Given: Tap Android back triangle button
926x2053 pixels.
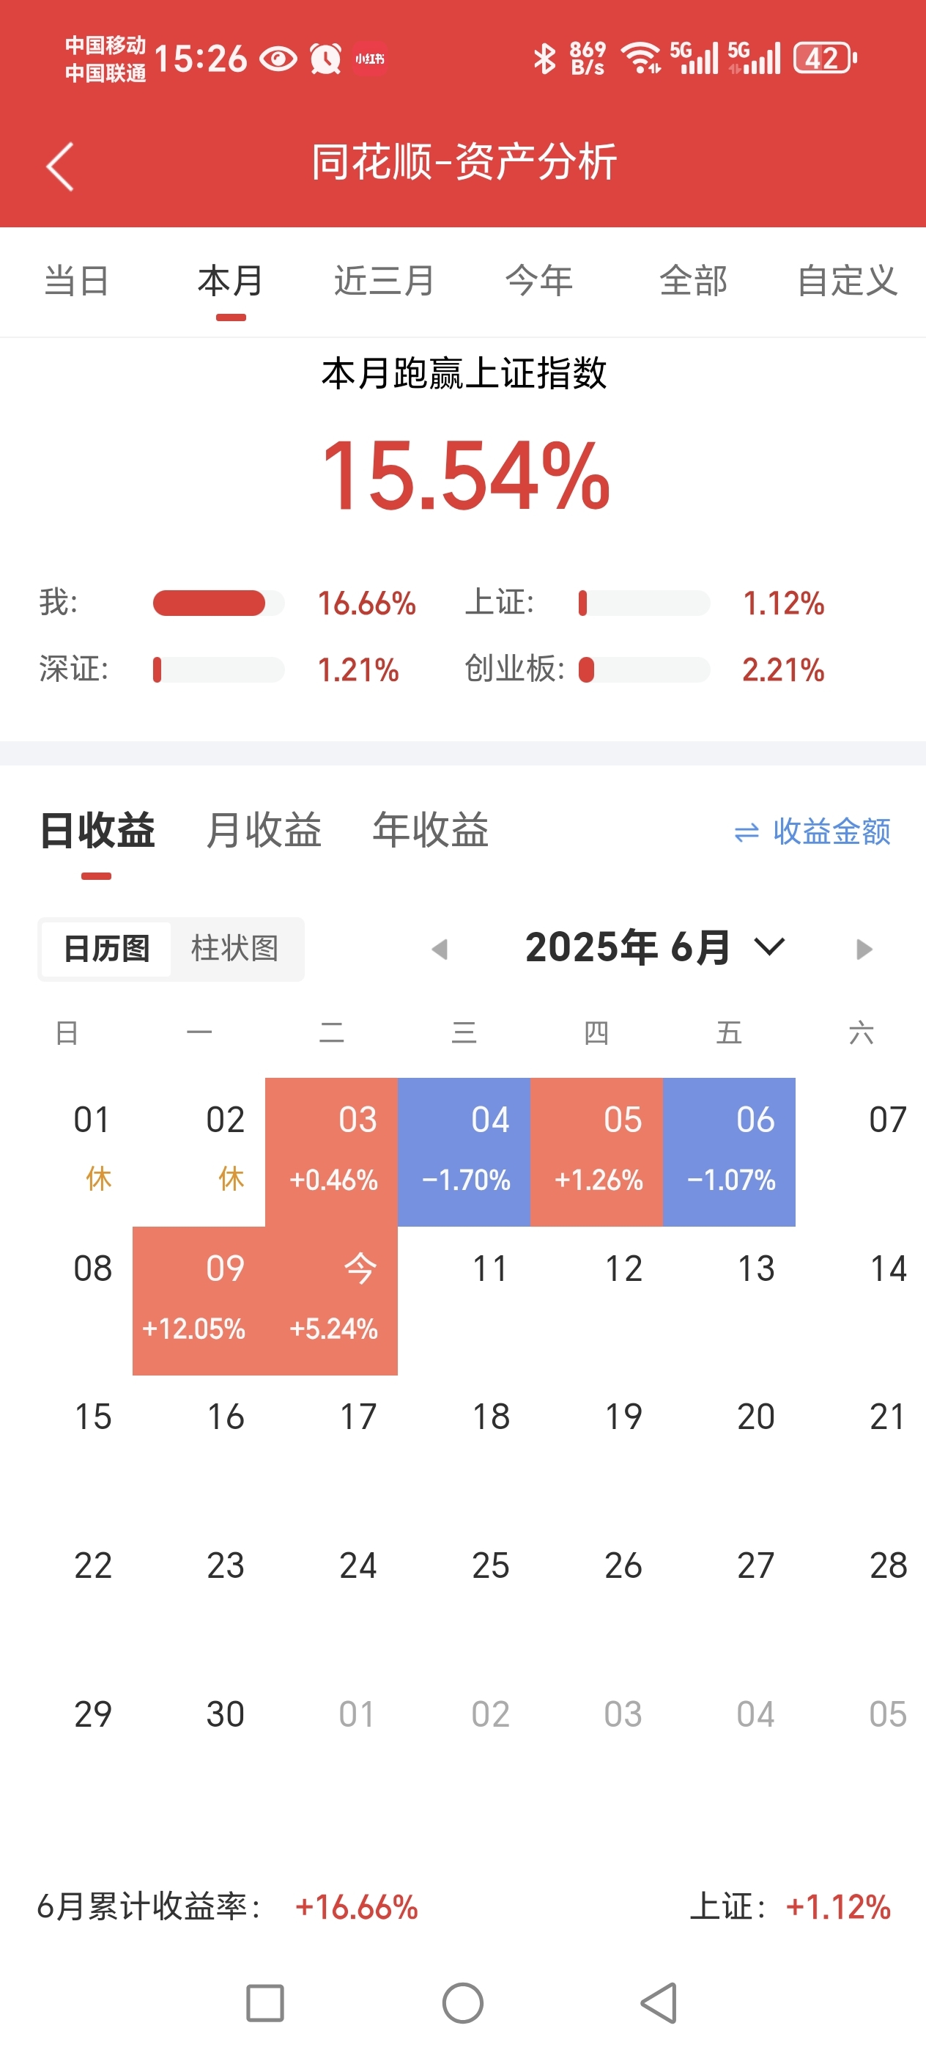Looking at the screenshot, I should click(659, 2003).
